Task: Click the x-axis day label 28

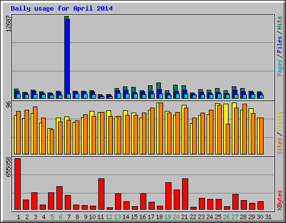Action: [243, 217]
